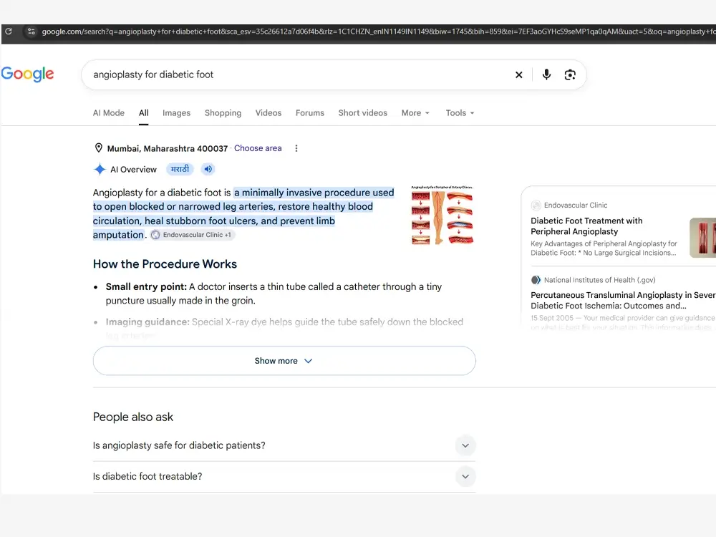716x537 pixels.
Task: Click the 'How the Procedure Works' heading
Action: [165, 264]
